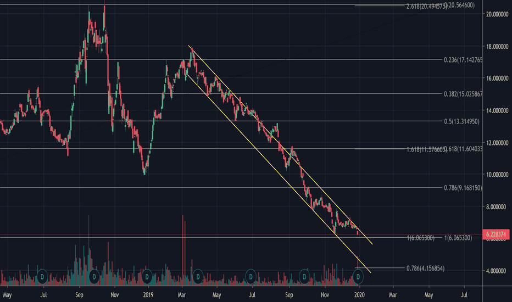Select the D marker between Sep and Nov 2019

pyautogui.click(x=304, y=277)
